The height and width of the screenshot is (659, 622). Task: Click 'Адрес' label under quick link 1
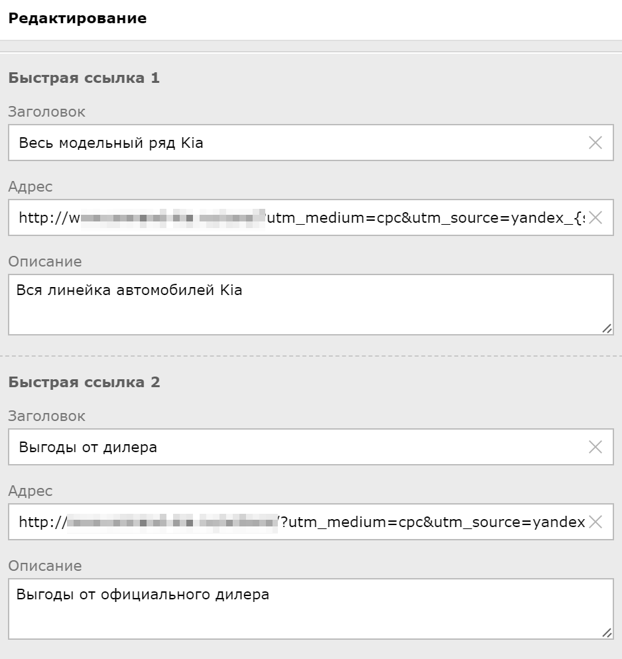pyautogui.click(x=30, y=187)
